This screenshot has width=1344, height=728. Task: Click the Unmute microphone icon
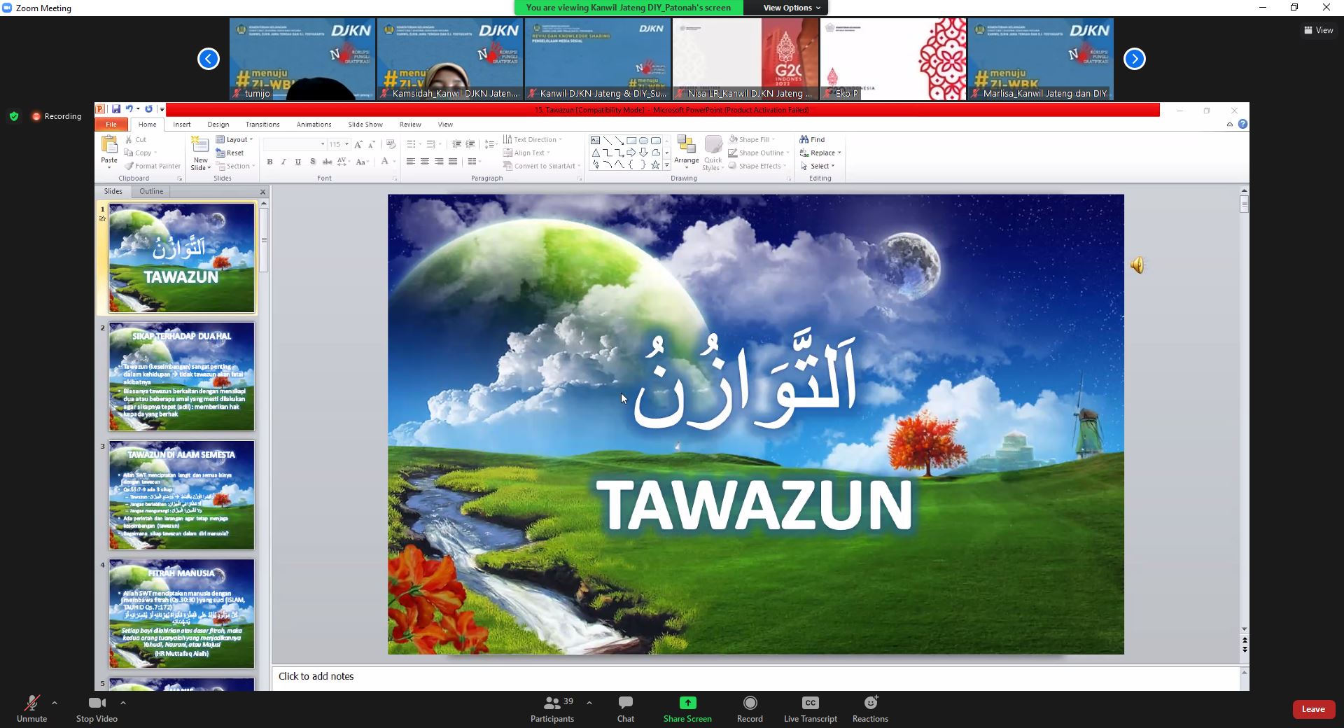pyautogui.click(x=31, y=703)
